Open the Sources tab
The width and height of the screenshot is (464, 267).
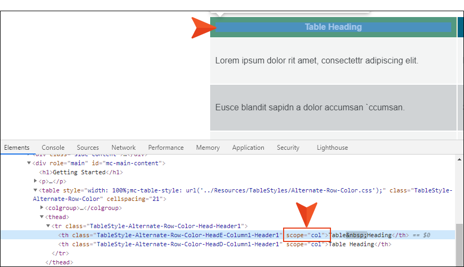pyautogui.click(x=88, y=148)
